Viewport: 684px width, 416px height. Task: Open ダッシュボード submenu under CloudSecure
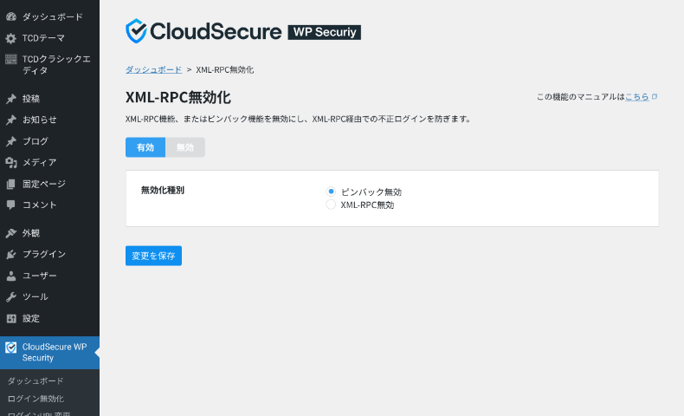pyautogui.click(x=35, y=381)
